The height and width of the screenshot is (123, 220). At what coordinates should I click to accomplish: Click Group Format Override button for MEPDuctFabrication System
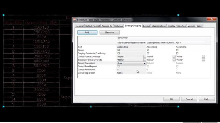145,56
